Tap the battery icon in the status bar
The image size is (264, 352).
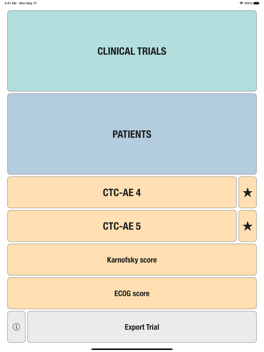pyautogui.click(x=257, y=3)
